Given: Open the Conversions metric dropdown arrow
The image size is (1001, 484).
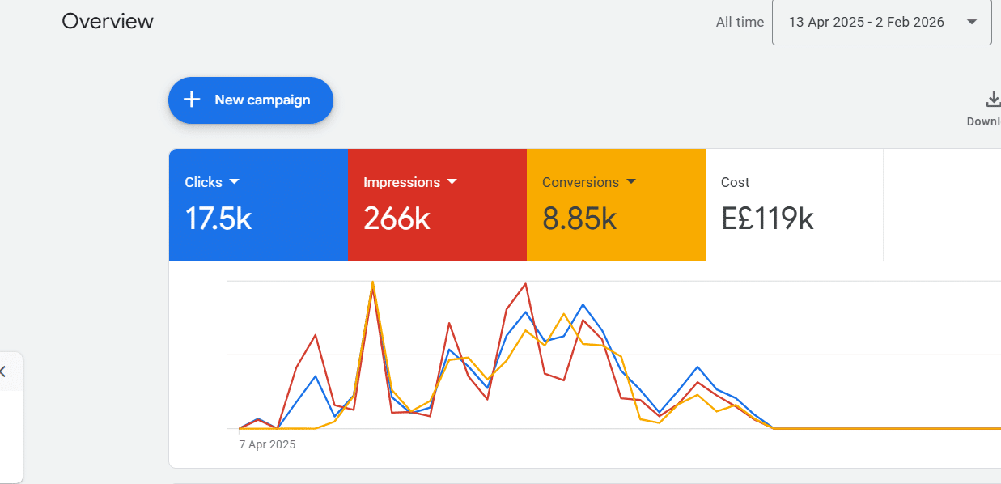Looking at the screenshot, I should pos(632,182).
